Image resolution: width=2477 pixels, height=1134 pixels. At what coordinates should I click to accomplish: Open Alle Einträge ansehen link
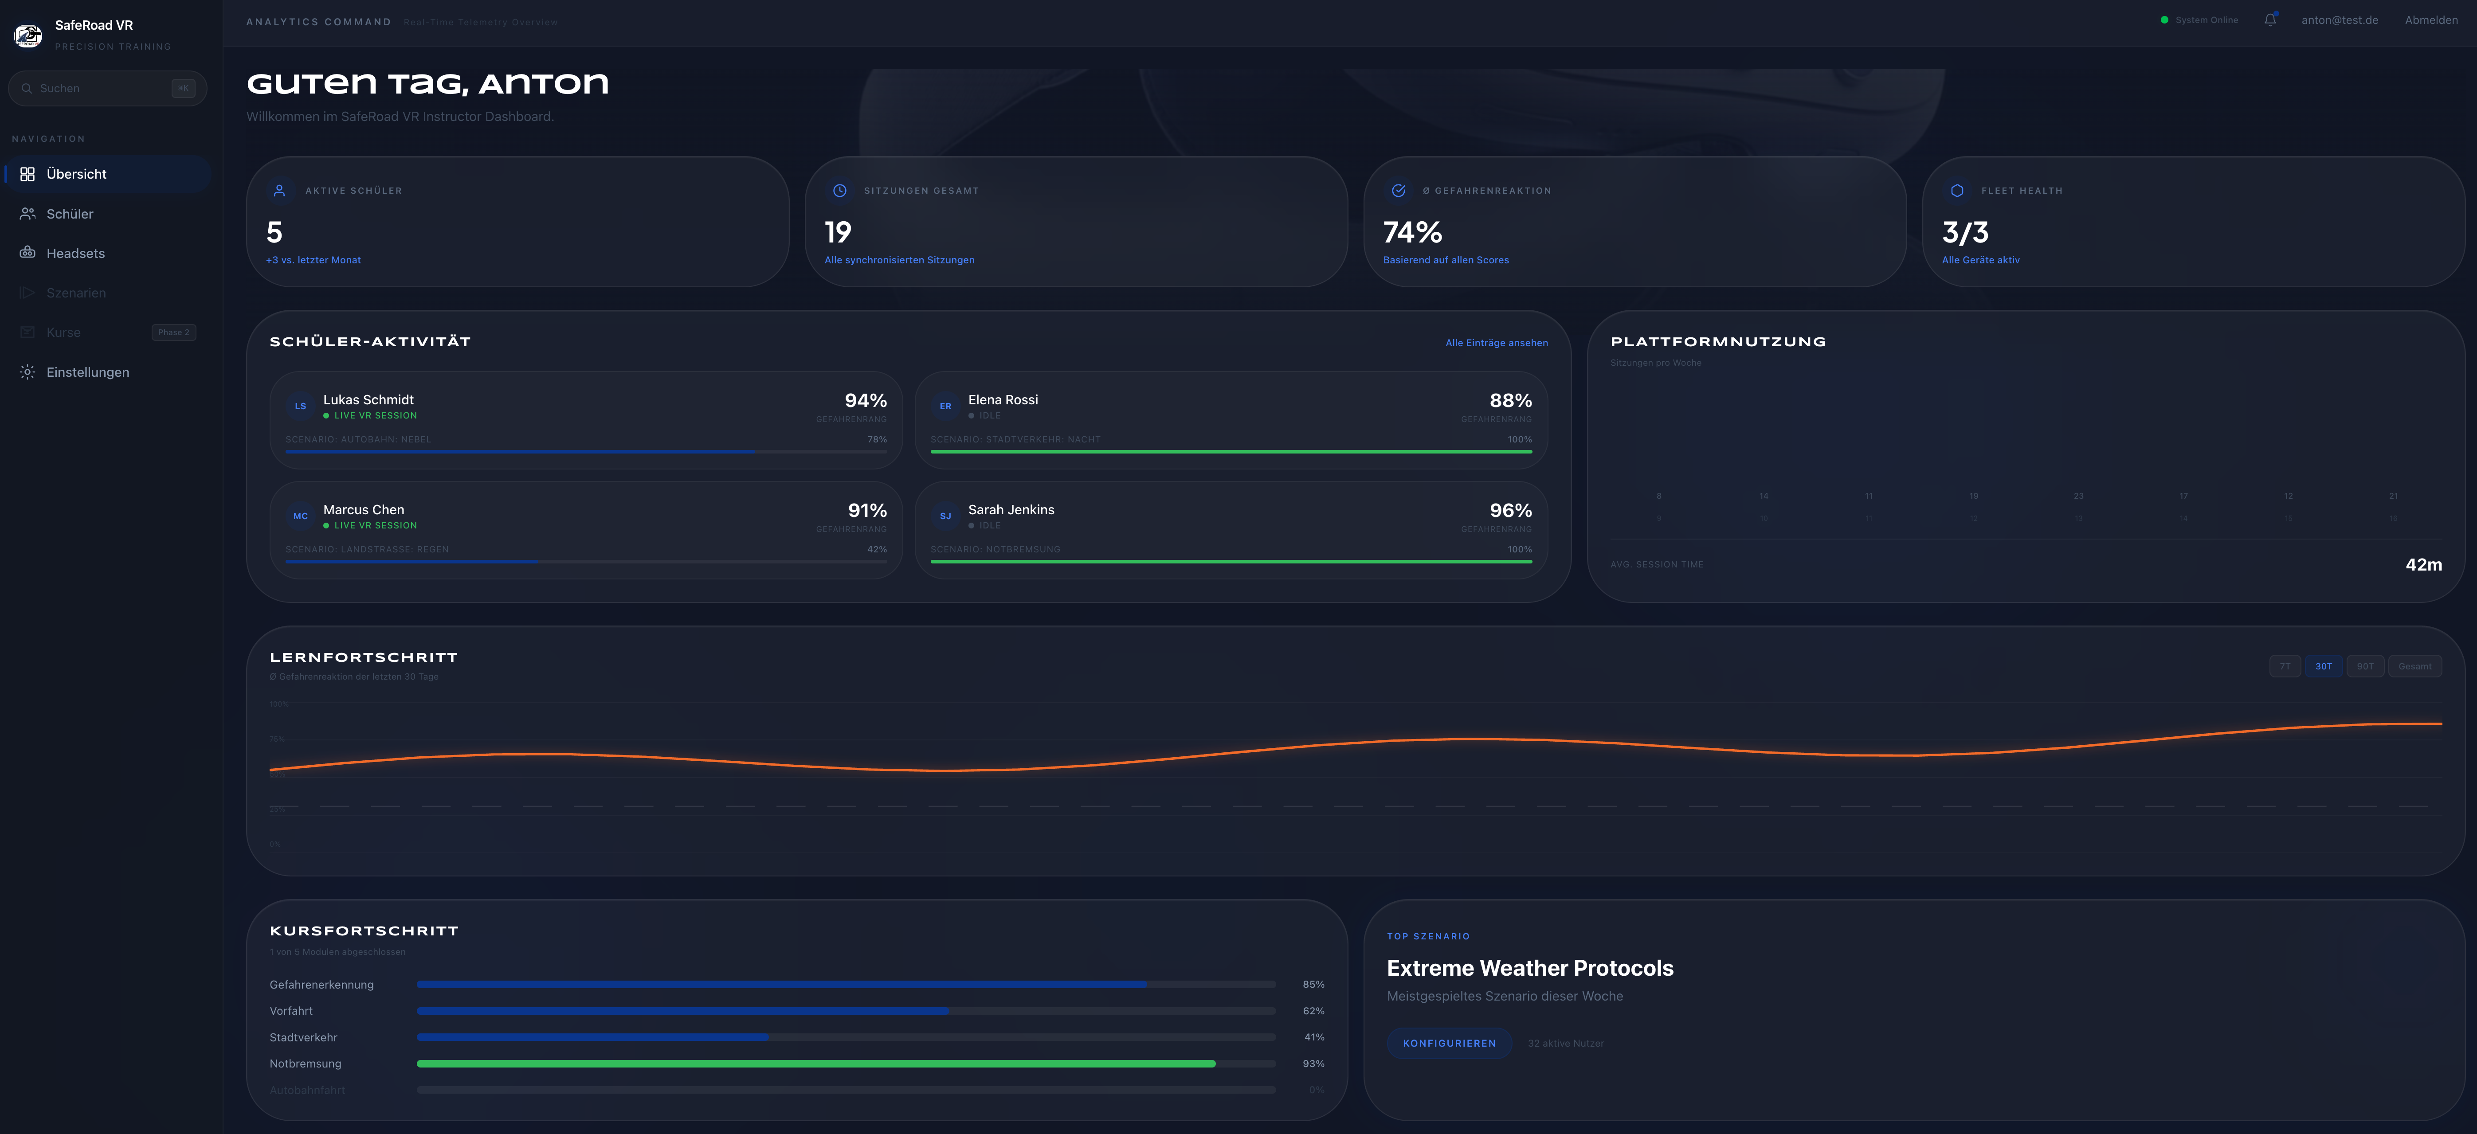(x=1496, y=343)
